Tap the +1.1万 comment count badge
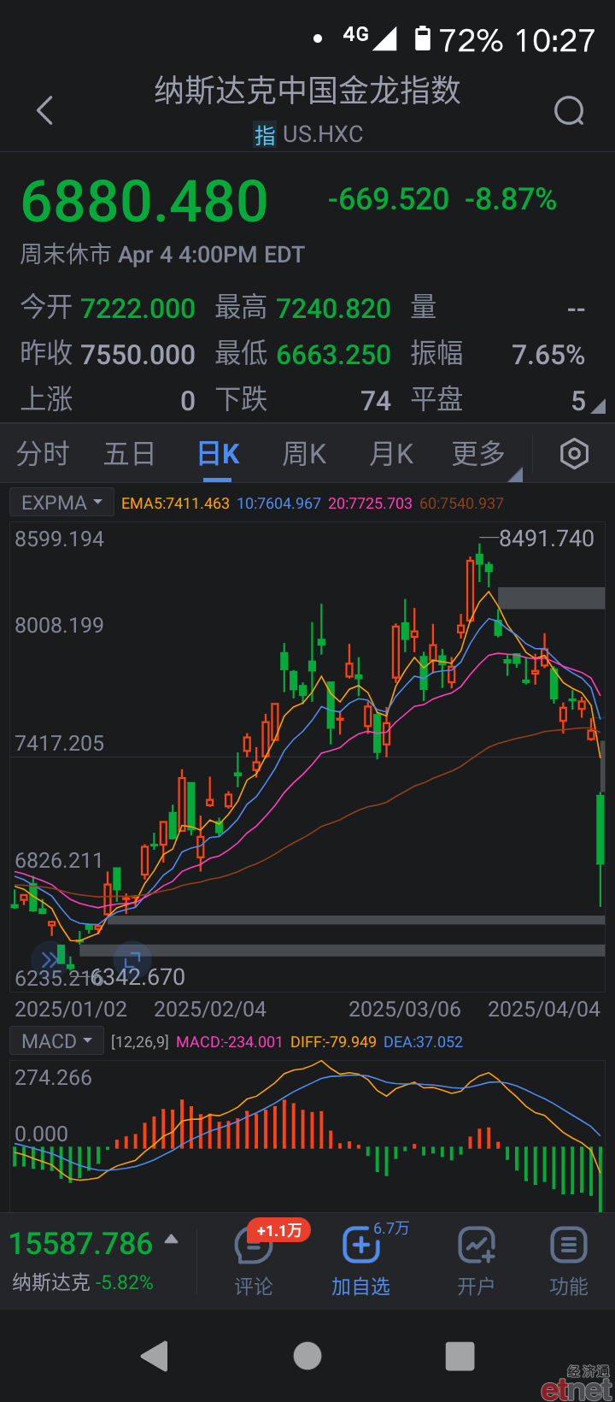This screenshot has height=1402, width=615. click(278, 1230)
